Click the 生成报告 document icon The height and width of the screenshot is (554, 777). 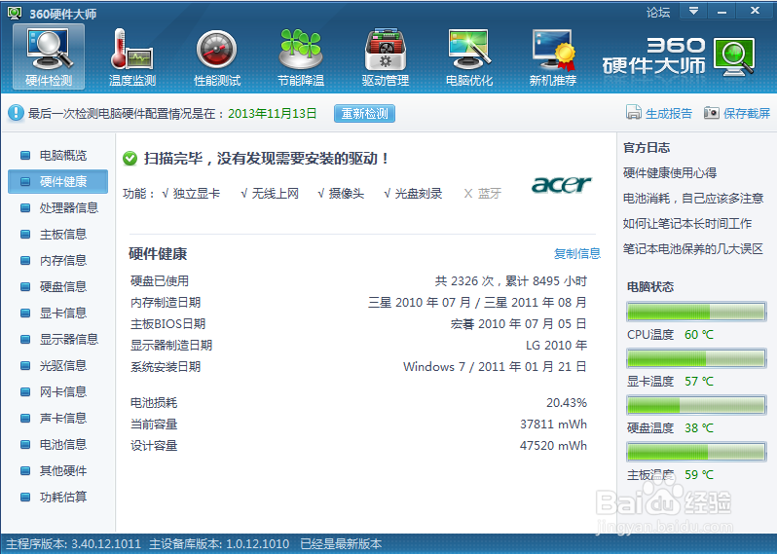point(633,113)
